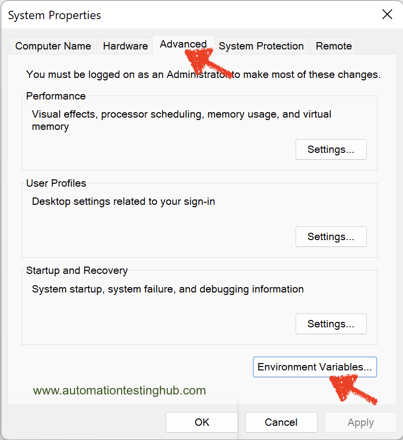Open the Environment Variables dialog
403x440 pixels.
315,367
